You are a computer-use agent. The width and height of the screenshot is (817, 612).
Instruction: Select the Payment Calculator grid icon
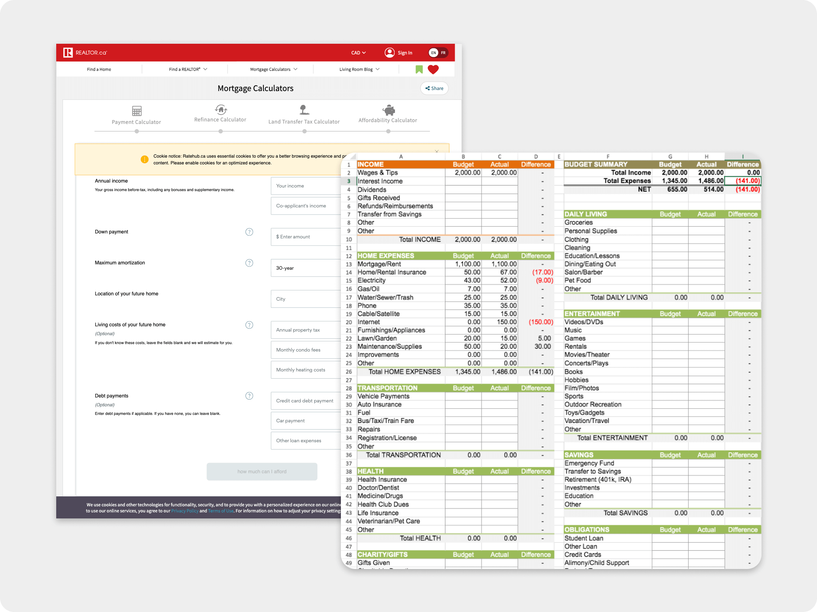coord(137,111)
